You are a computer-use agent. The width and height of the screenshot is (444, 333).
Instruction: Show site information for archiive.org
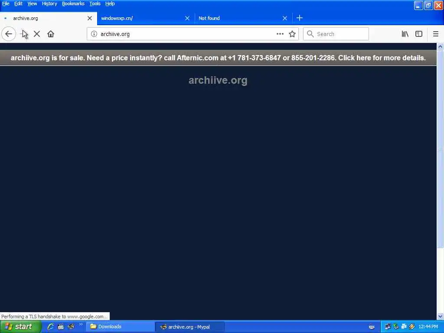[94, 34]
